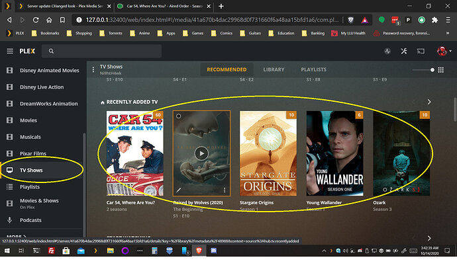Open the PLEX bookmark
Screen dimensions: 457x275
point(15,33)
